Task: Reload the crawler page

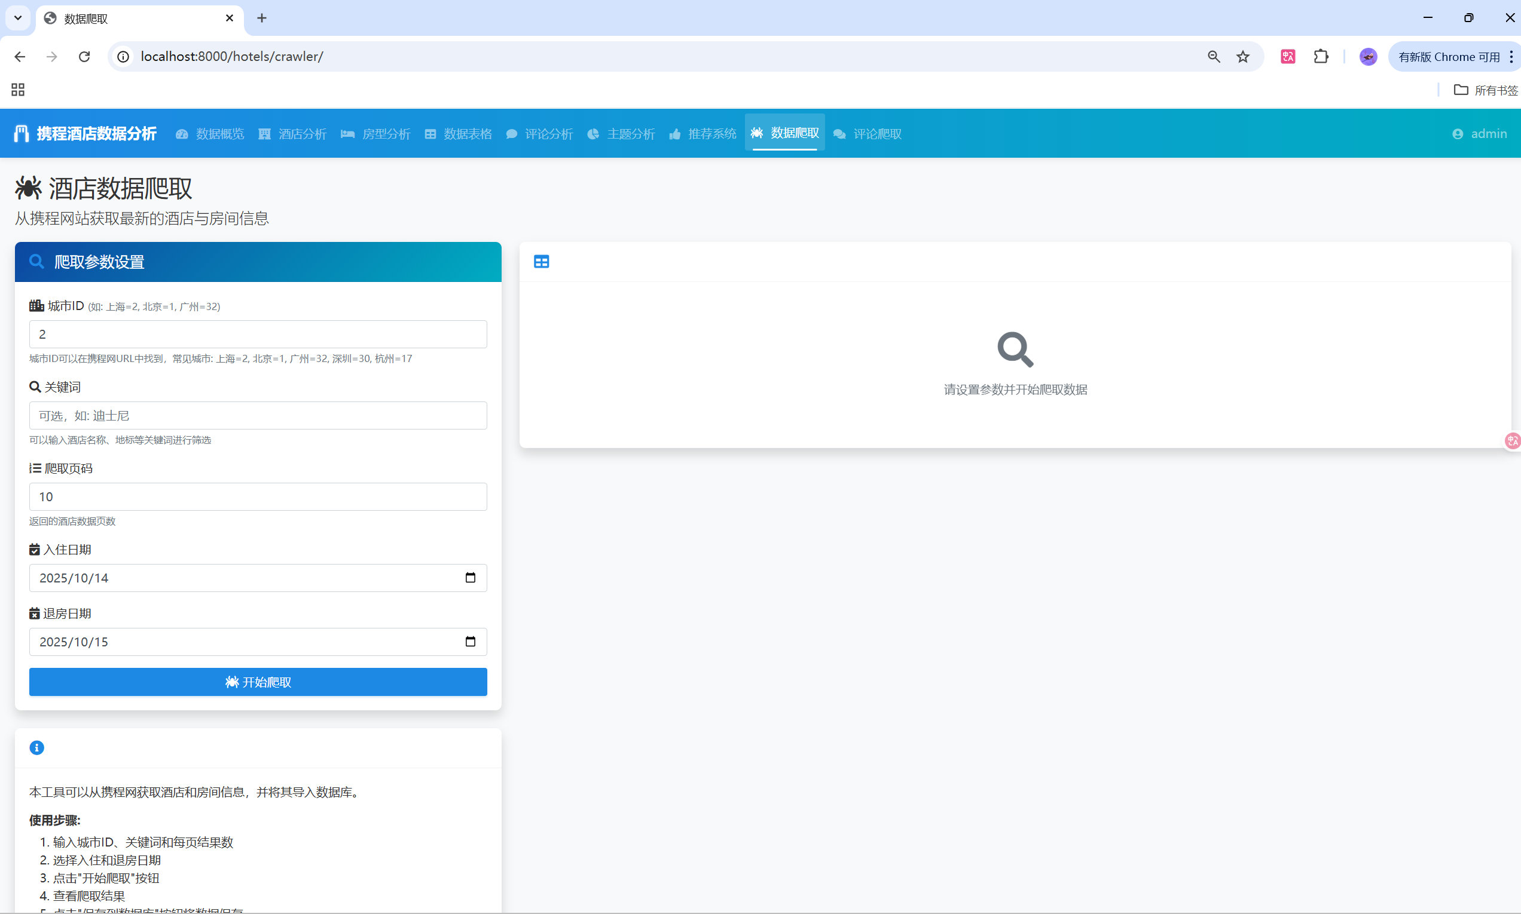Action: click(84, 57)
